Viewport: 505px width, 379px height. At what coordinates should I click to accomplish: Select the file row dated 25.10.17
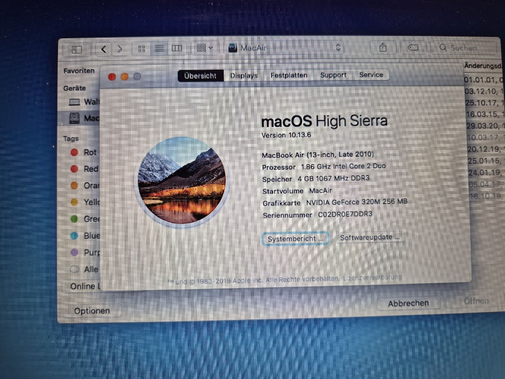click(x=485, y=103)
